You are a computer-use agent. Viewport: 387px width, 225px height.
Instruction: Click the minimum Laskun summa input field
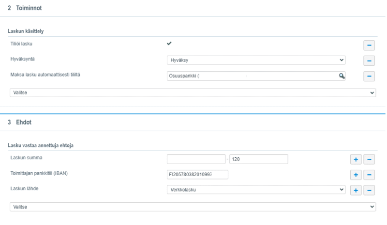(x=197, y=159)
